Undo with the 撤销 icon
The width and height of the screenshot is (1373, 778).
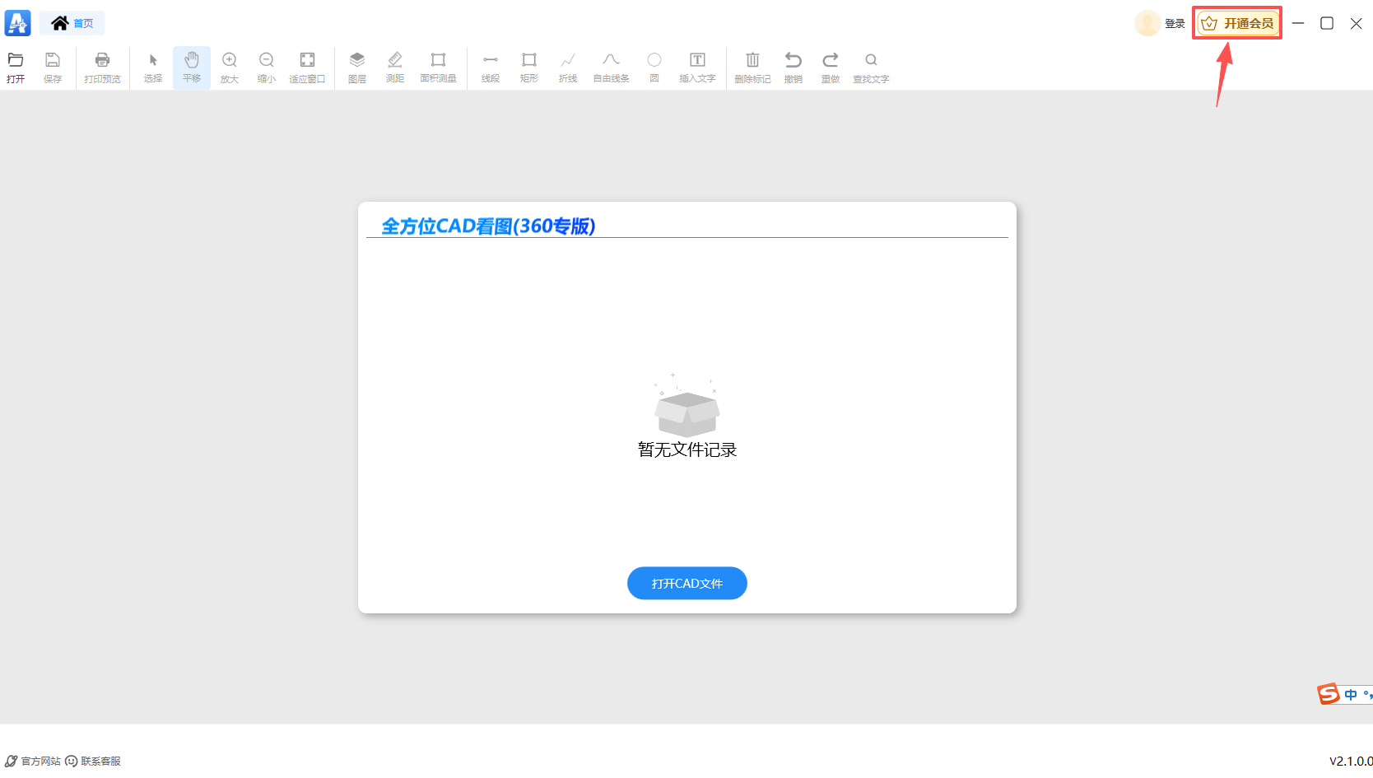coord(793,68)
